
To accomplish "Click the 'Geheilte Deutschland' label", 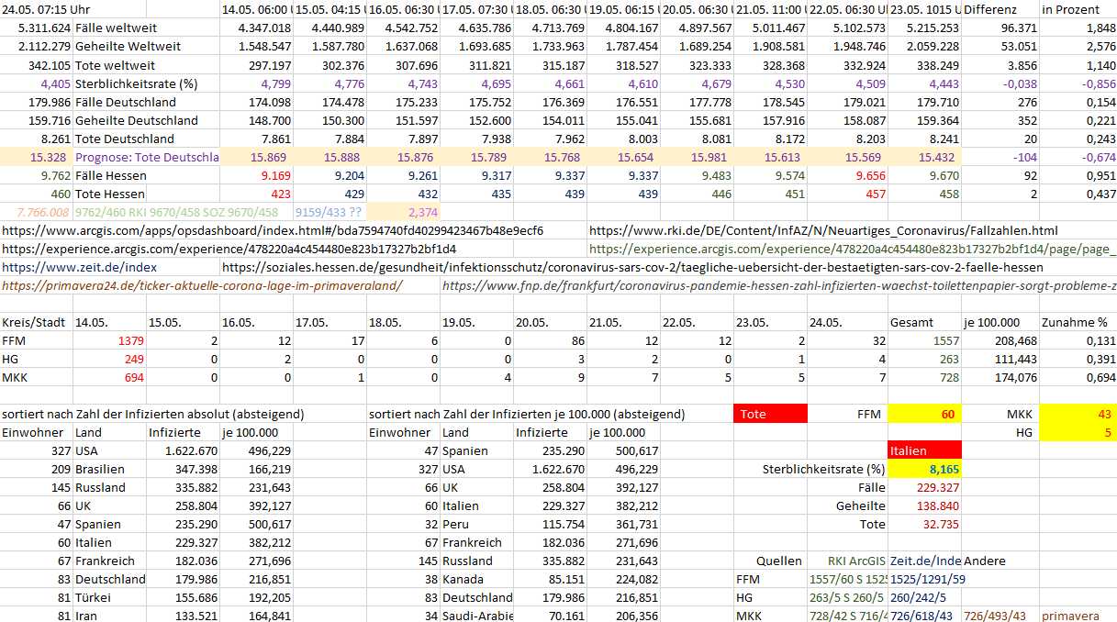I will pos(137,120).
